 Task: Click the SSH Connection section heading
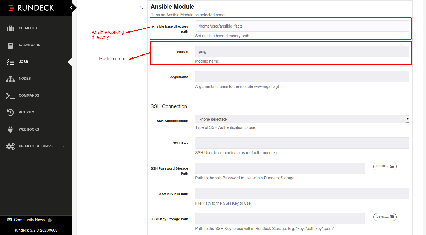click(x=169, y=106)
